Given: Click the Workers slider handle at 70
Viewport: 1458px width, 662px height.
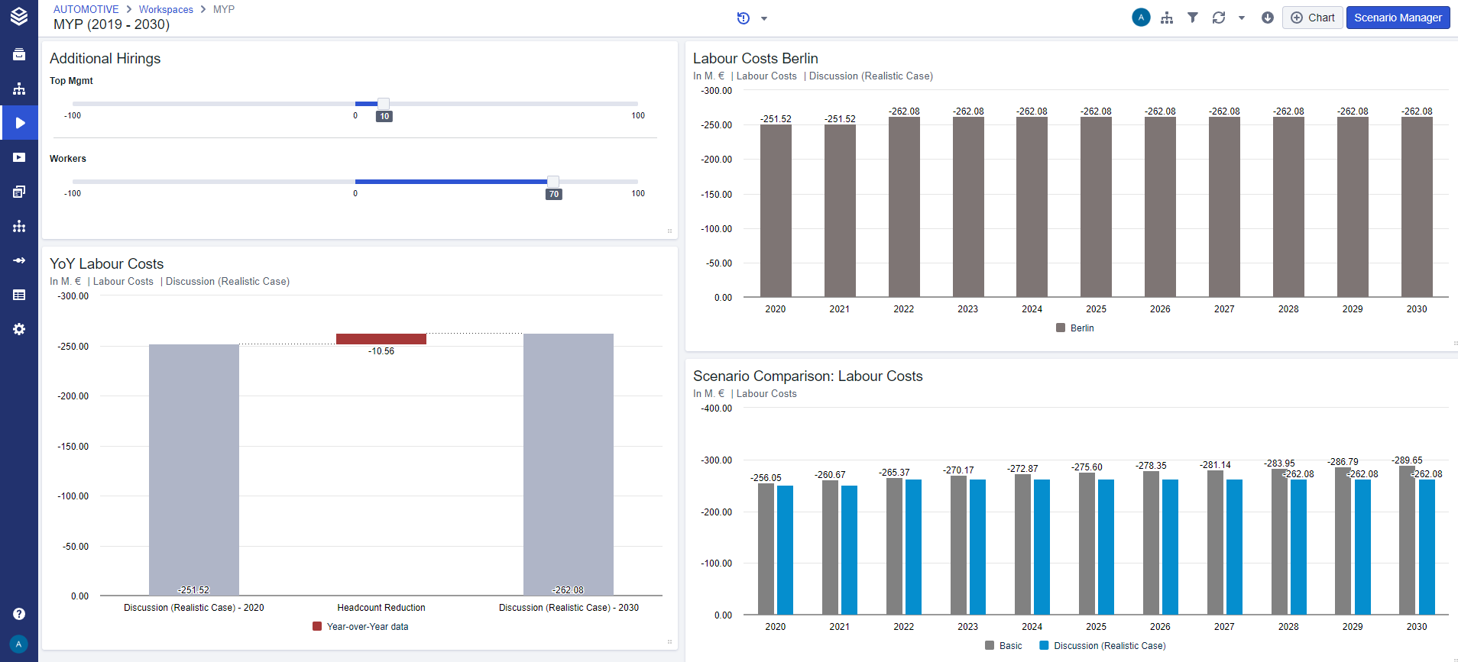Looking at the screenshot, I should (x=552, y=182).
